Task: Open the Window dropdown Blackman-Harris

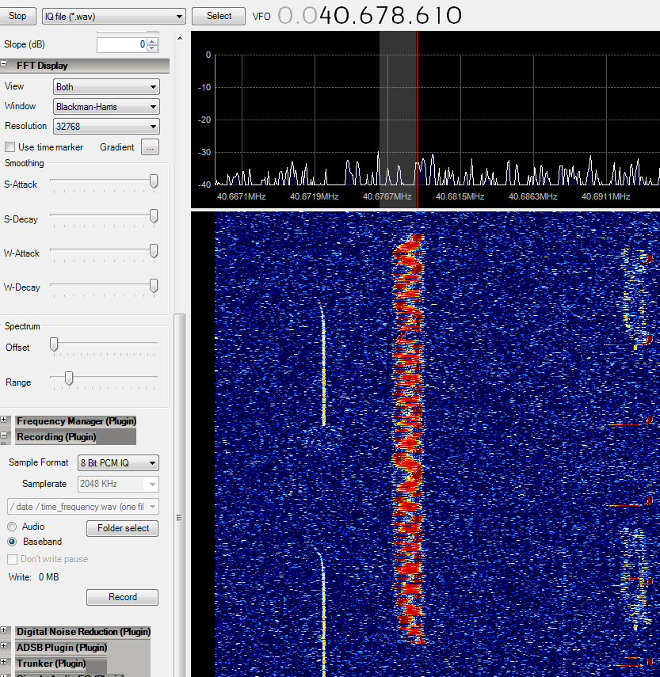Action: click(106, 107)
